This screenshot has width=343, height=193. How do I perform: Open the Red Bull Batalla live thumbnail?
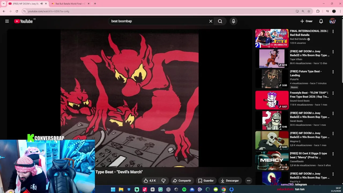coord(272,38)
